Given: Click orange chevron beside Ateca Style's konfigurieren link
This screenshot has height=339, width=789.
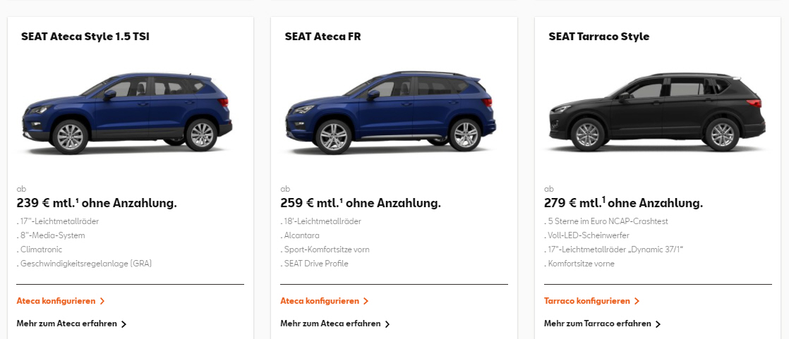Looking at the screenshot, I should tap(102, 301).
